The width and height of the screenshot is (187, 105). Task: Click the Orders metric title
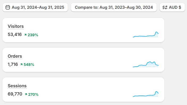point(15,56)
